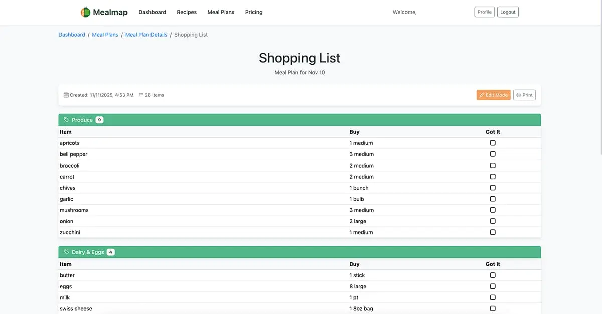The height and width of the screenshot is (314, 602).
Task: Click the pencil icon in Edit Mode
Action: tap(482, 94)
